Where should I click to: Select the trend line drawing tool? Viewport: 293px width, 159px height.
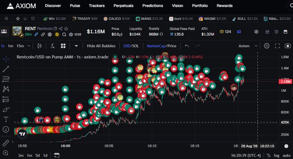pos(6,69)
